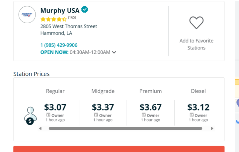
Task: Click the red banner button at bottom
Action: [119, 149]
